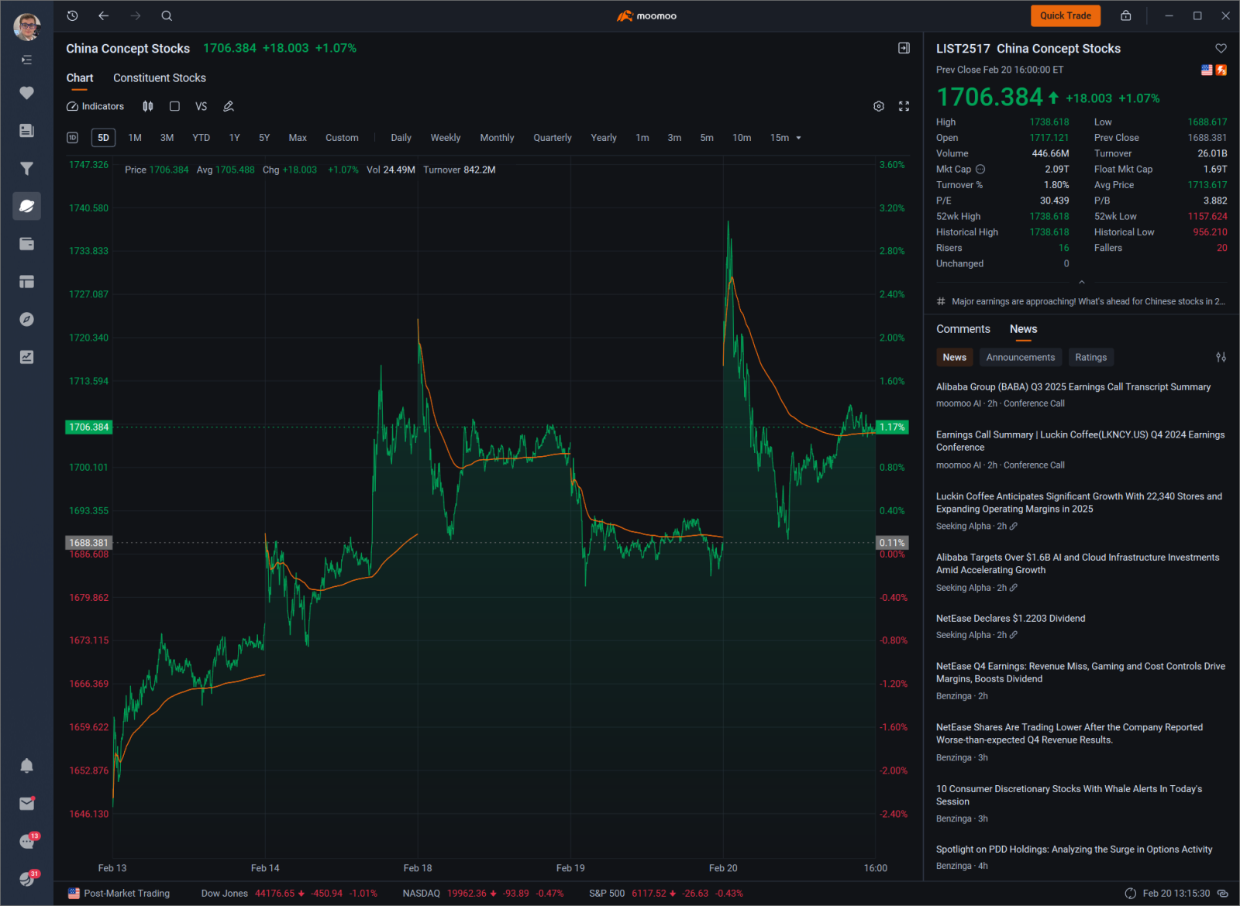Expand chart to fullscreen
This screenshot has height=906, width=1240.
click(x=904, y=106)
